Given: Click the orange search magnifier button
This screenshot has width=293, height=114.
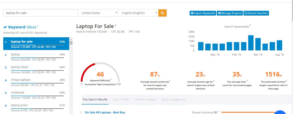Looking at the screenshot, I should (162, 13).
